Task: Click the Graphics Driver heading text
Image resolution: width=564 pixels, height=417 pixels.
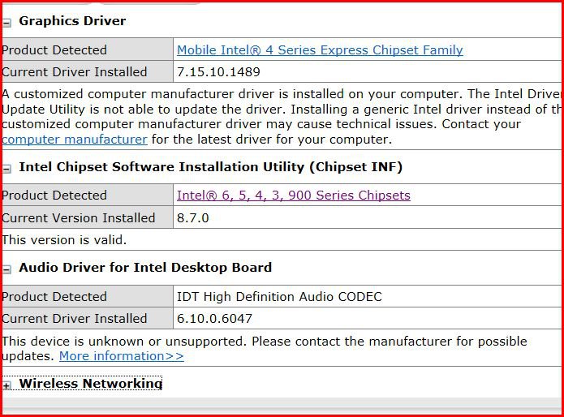Action: point(72,21)
